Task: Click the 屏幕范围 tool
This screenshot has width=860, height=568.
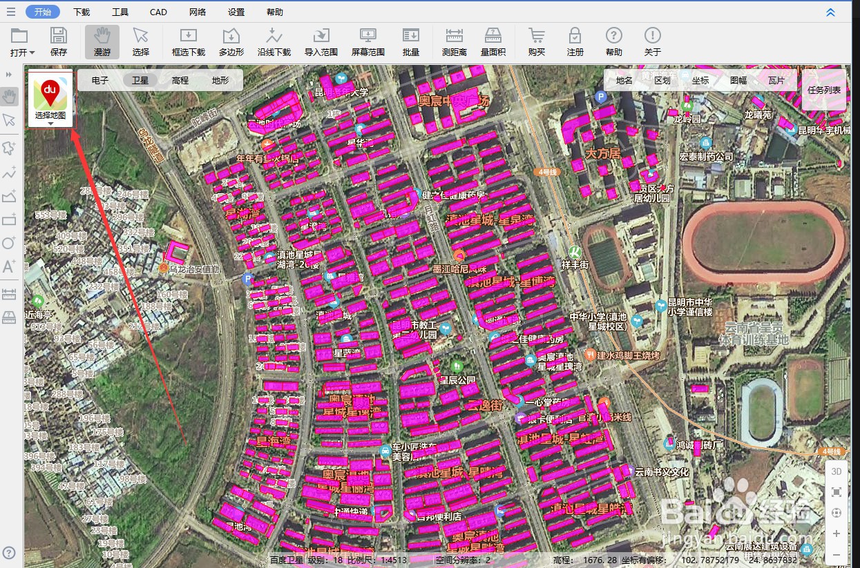Action: [368, 42]
